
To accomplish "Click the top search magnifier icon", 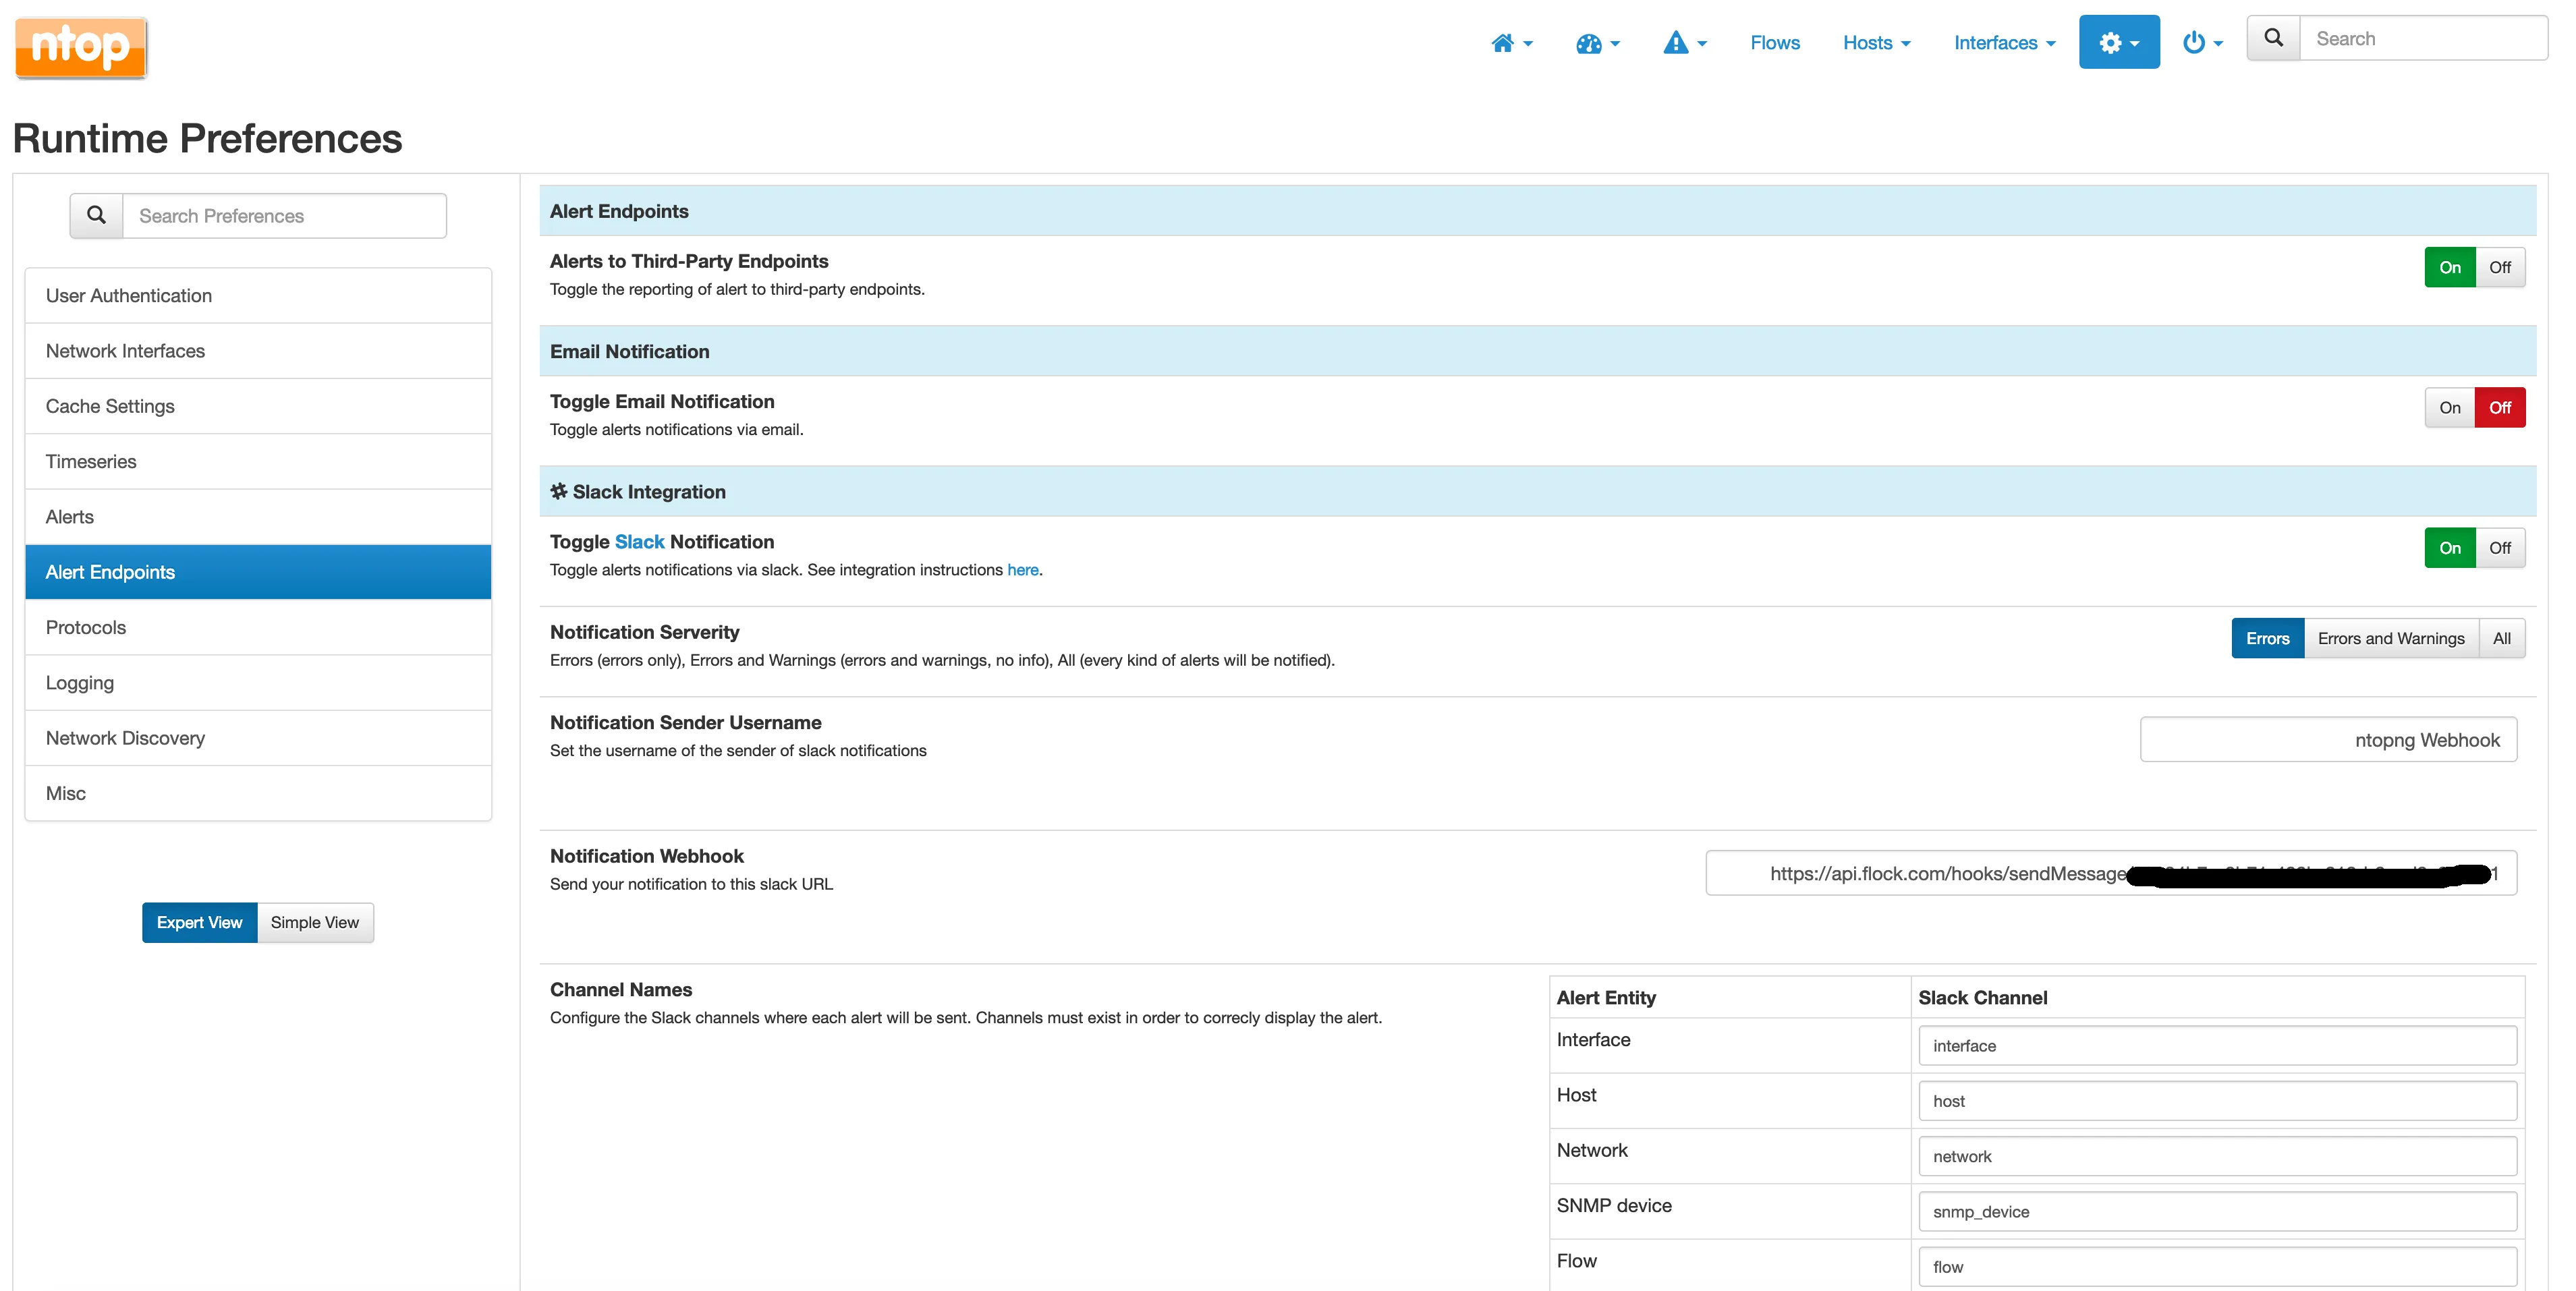I will coord(2273,38).
